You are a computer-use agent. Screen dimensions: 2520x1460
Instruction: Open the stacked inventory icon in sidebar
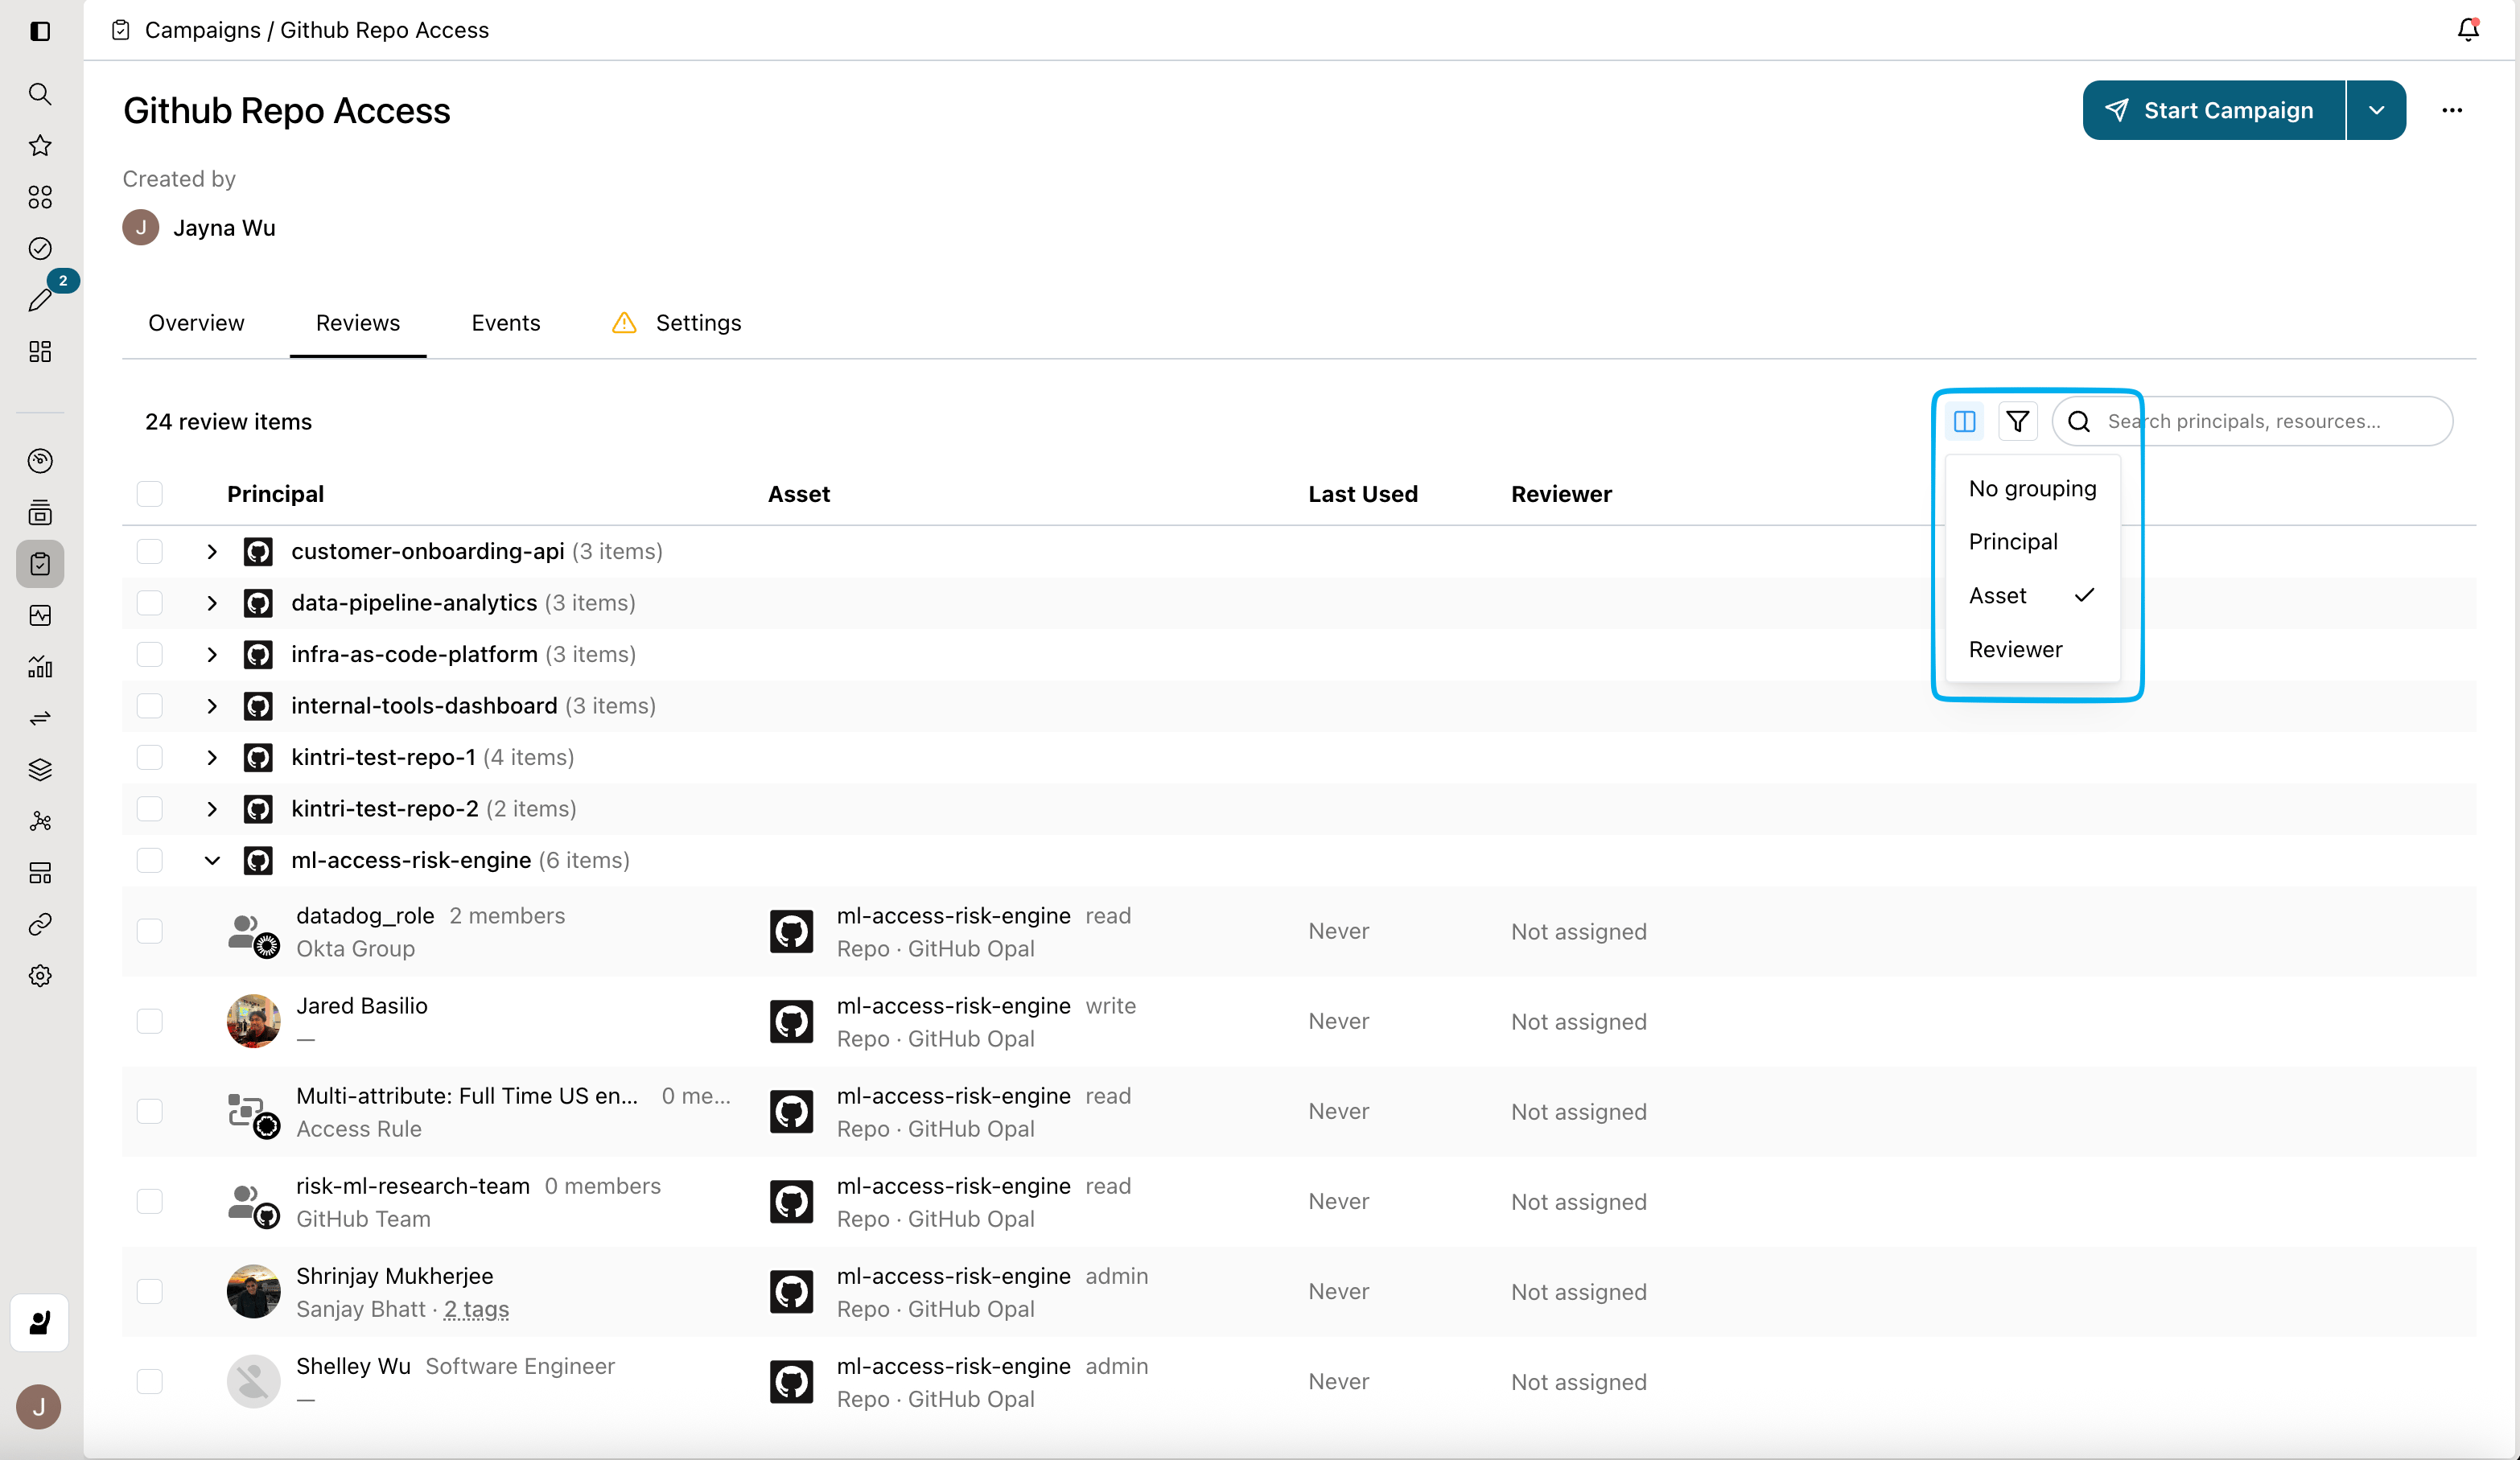pyautogui.click(x=40, y=513)
